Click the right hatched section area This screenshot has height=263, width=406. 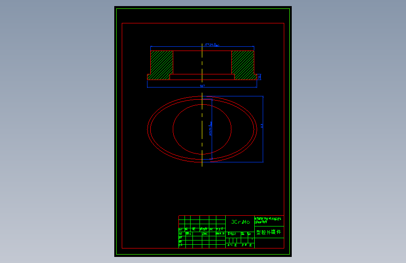(244, 65)
